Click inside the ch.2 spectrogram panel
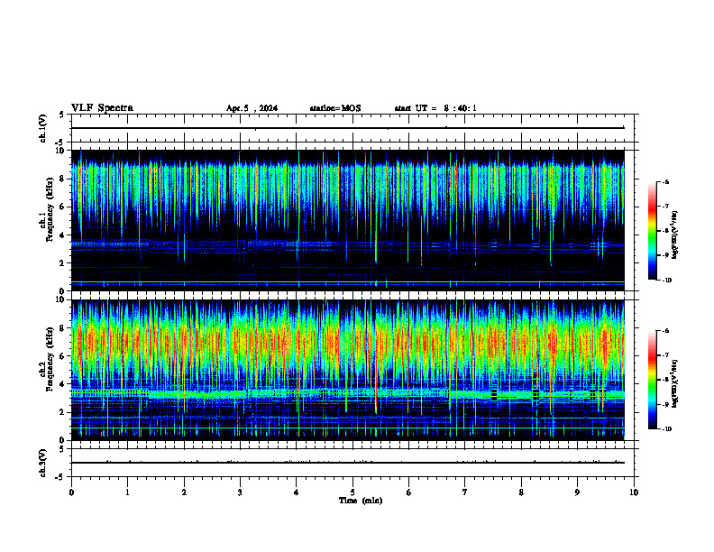Viewport: 714px width, 552px height. [x=348, y=370]
